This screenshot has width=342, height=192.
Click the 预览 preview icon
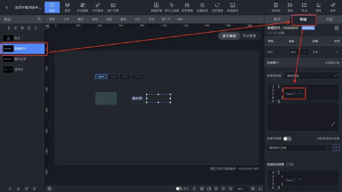(319, 7)
